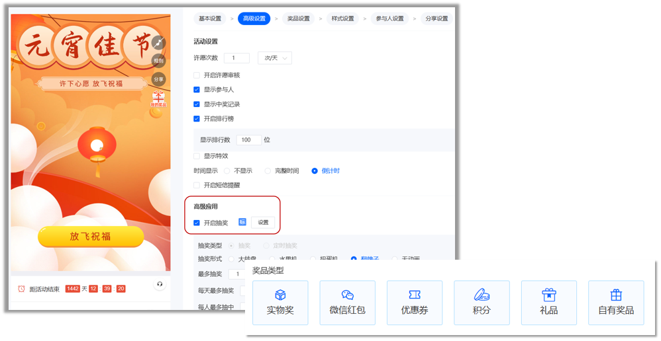Open 我的奖品 gift icon in preview
This screenshot has height=341, width=661.
(x=158, y=98)
